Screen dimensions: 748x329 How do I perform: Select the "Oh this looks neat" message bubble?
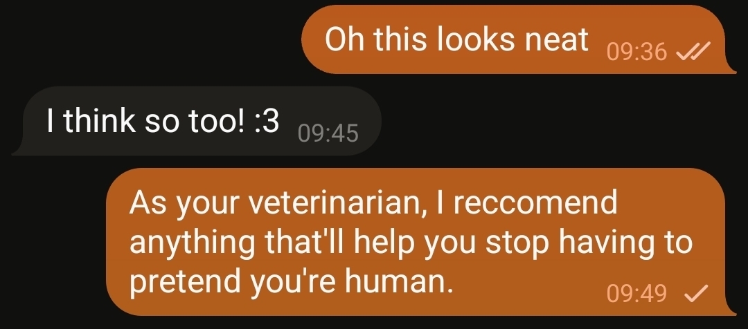pyautogui.click(x=519, y=39)
